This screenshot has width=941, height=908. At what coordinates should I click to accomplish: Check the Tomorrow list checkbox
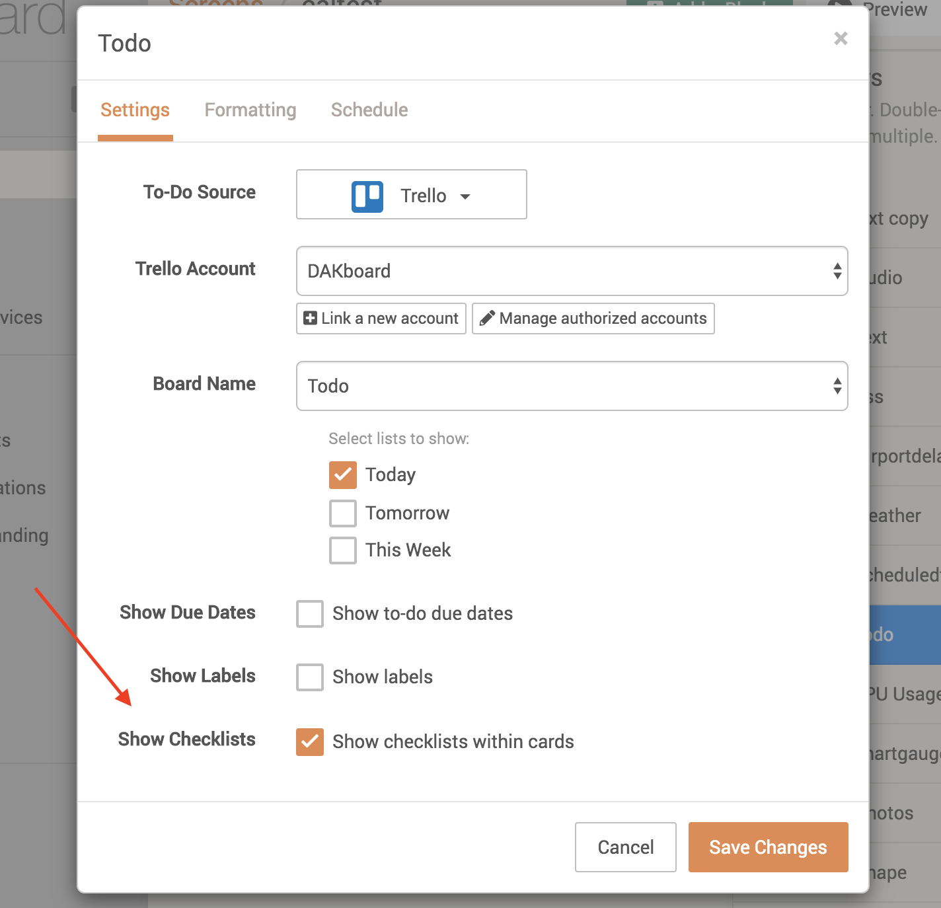point(342,513)
